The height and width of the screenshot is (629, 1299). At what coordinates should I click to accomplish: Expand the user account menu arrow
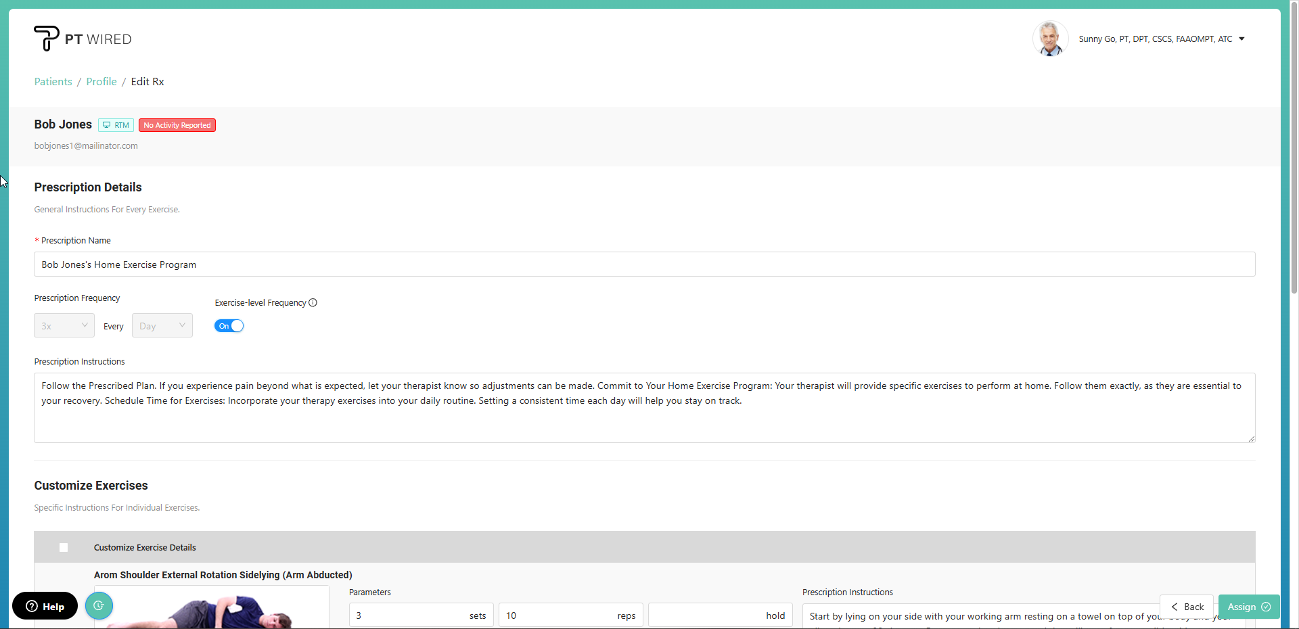[1241, 39]
